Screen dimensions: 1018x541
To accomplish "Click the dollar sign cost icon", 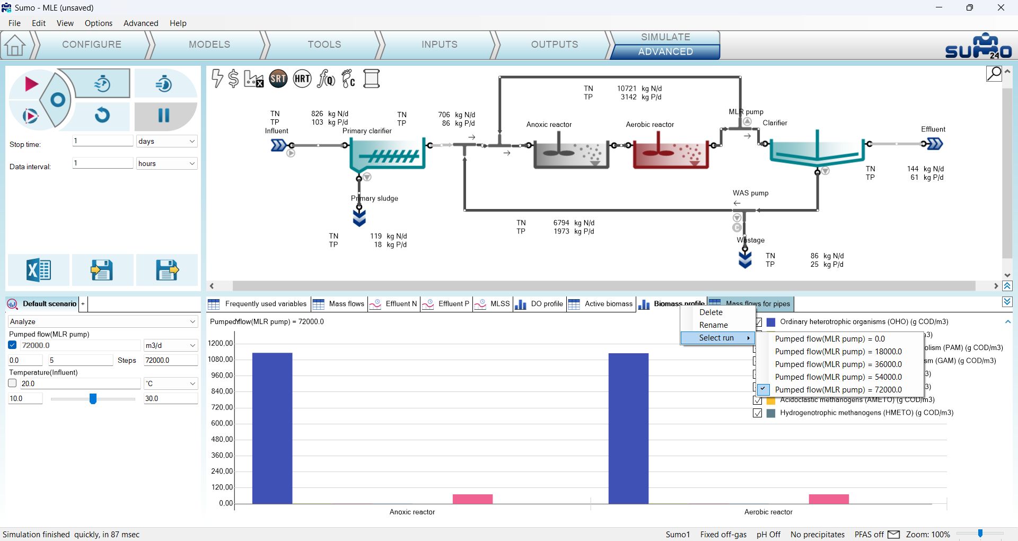I will coord(233,78).
